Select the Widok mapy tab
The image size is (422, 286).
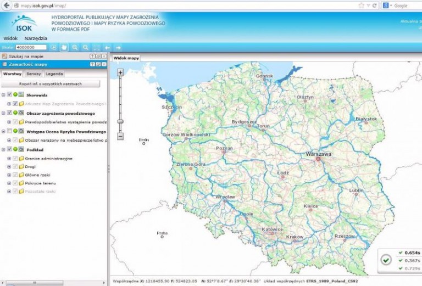click(x=126, y=58)
